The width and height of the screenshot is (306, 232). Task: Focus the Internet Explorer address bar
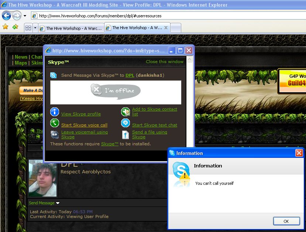[169, 16]
